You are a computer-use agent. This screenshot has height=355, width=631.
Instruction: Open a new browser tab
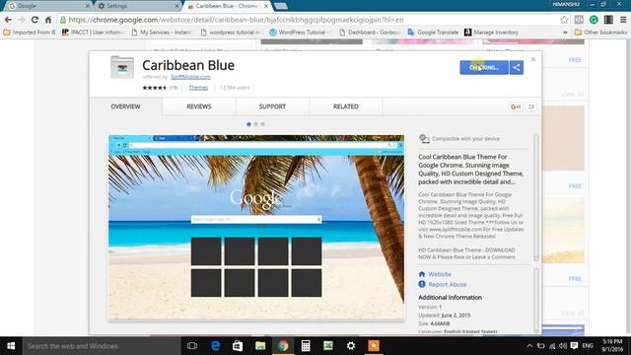point(280,6)
